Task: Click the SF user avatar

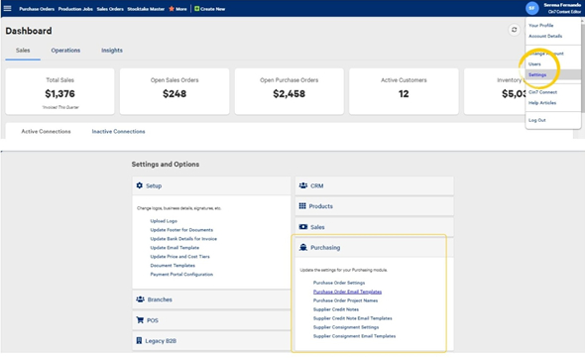Action: [x=532, y=8]
